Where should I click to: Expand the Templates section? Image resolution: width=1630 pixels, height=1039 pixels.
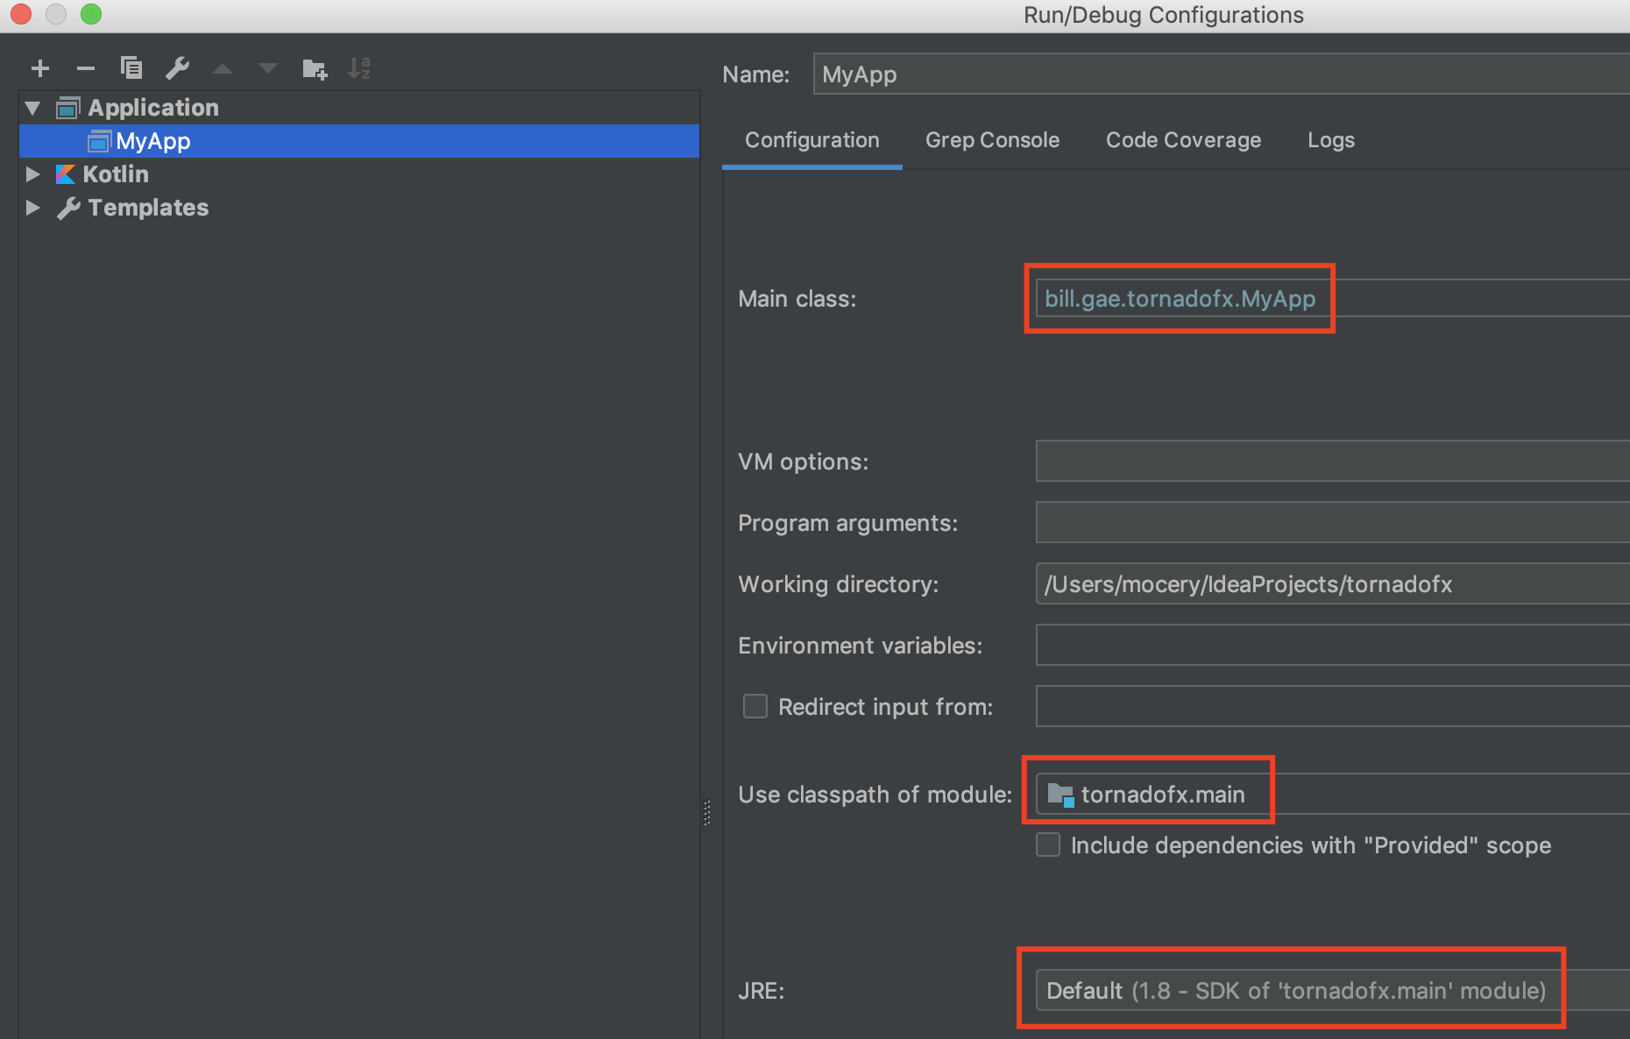point(32,207)
